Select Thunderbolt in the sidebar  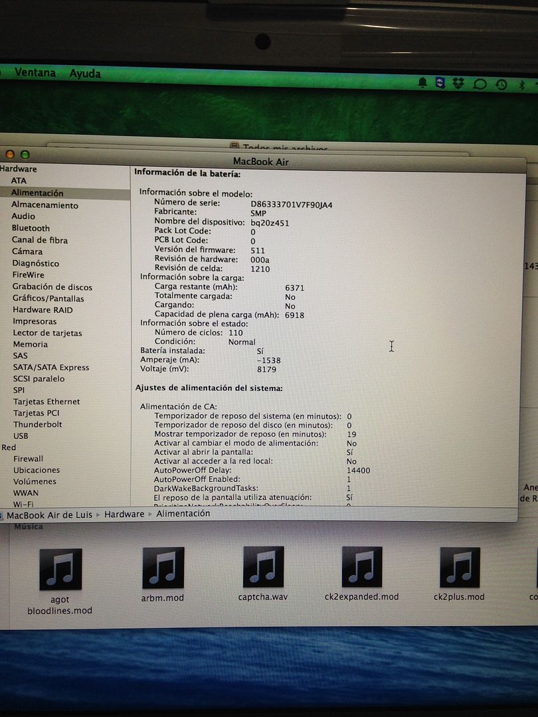tap(37, 424)
